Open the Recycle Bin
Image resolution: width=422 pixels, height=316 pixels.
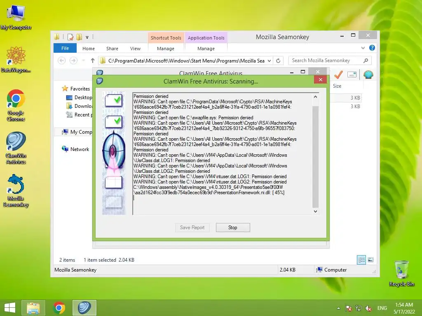(x=401, y=273)
